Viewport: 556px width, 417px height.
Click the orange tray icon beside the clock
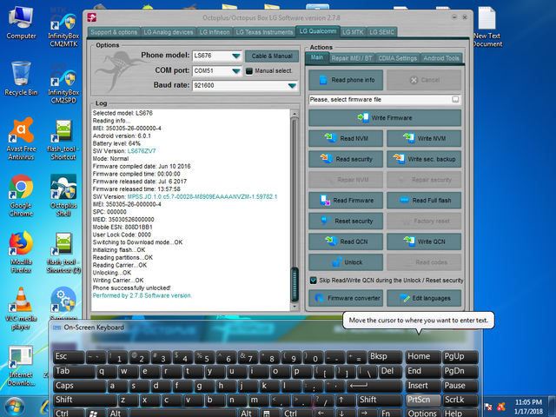501,407
